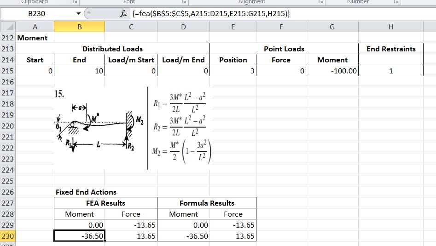This screenshot has width=436, height=246.
Task: Select row 230 header
Action: coord(8,236)
